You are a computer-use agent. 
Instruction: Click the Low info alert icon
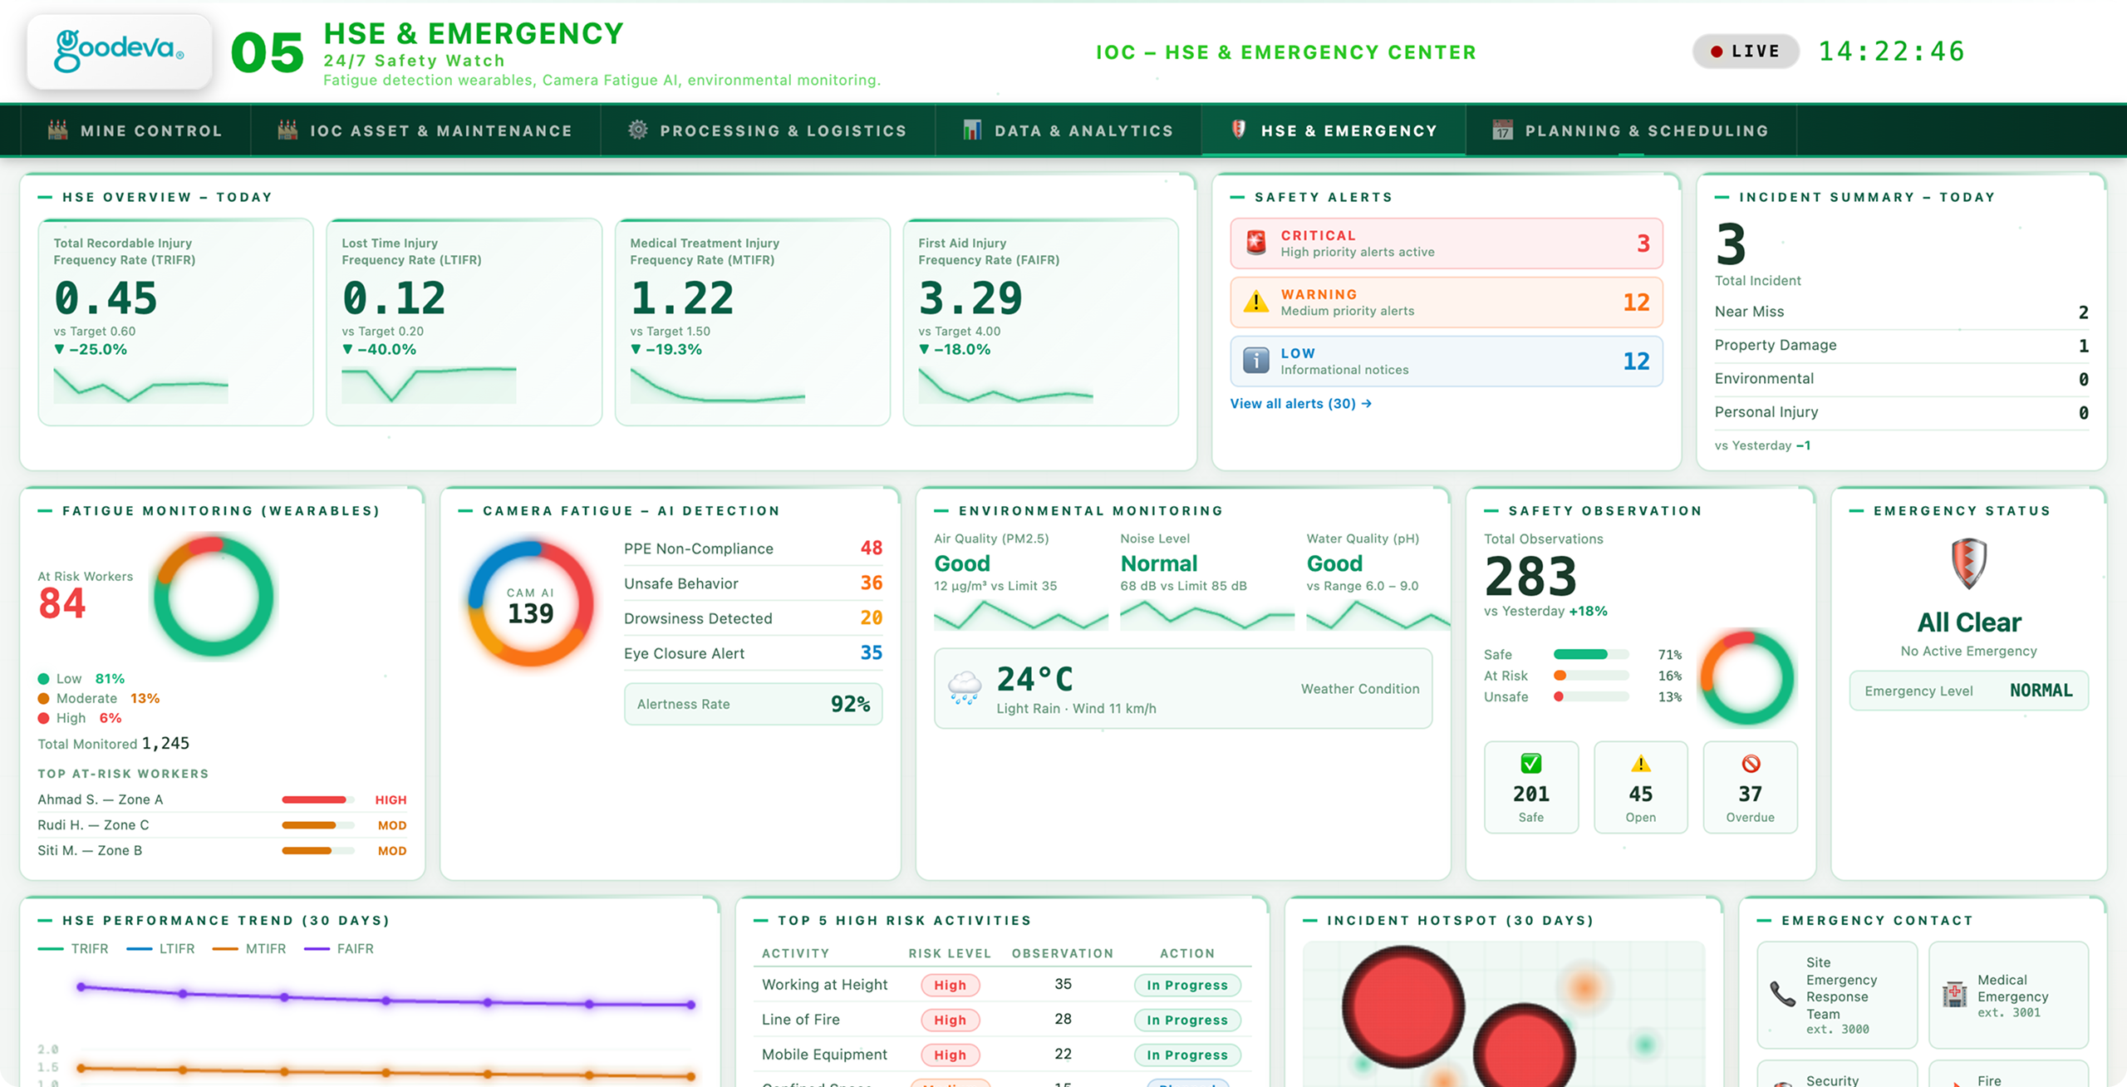coord(1256,361)
